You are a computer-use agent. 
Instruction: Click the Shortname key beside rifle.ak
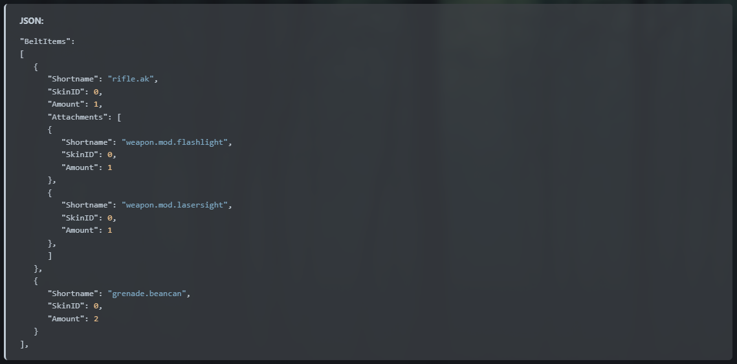point(72,79)
